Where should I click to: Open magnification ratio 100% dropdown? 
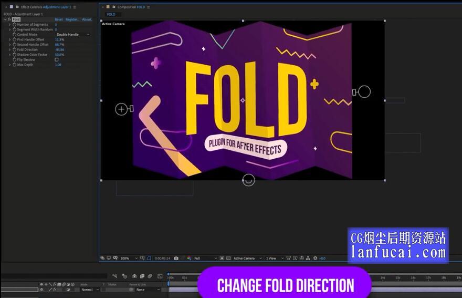[x=129, y=258]
